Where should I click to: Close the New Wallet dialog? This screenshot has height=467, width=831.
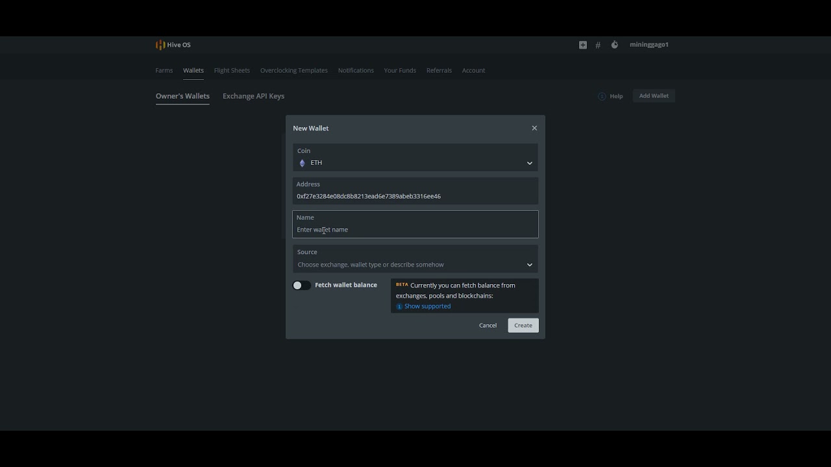(x=534, y=128)
